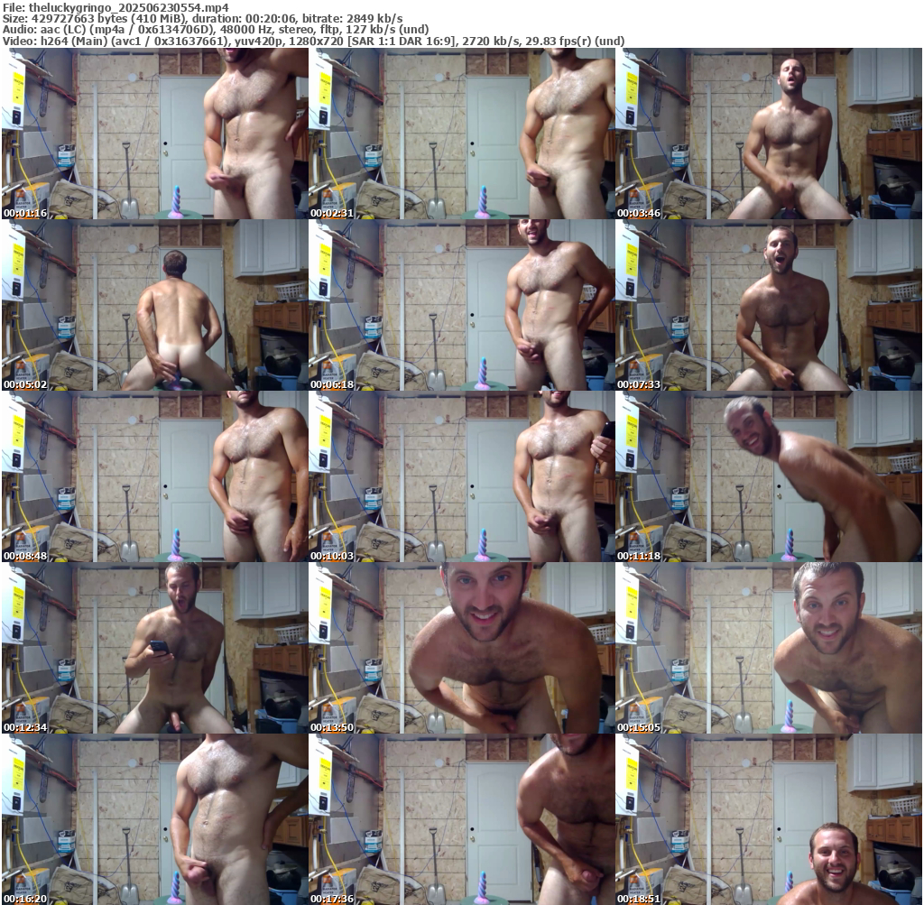This screenshot has width=924, height=905.
Task: Click the thumbnail labeled 00:11:18
Action: pos(769,476)
